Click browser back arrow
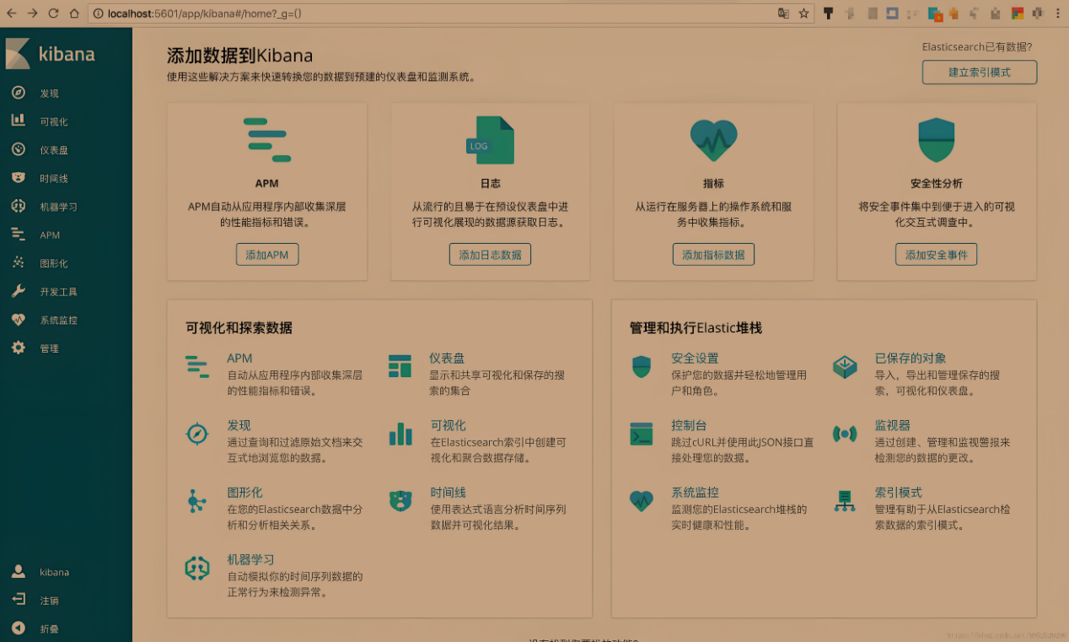Viewport: 1069px width, 642px height. pyautogui.click(x=11, y=13)
